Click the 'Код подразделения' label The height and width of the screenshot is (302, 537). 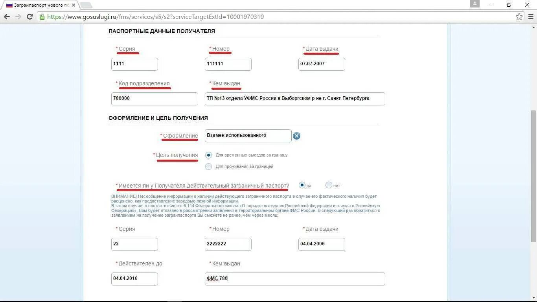144,83
